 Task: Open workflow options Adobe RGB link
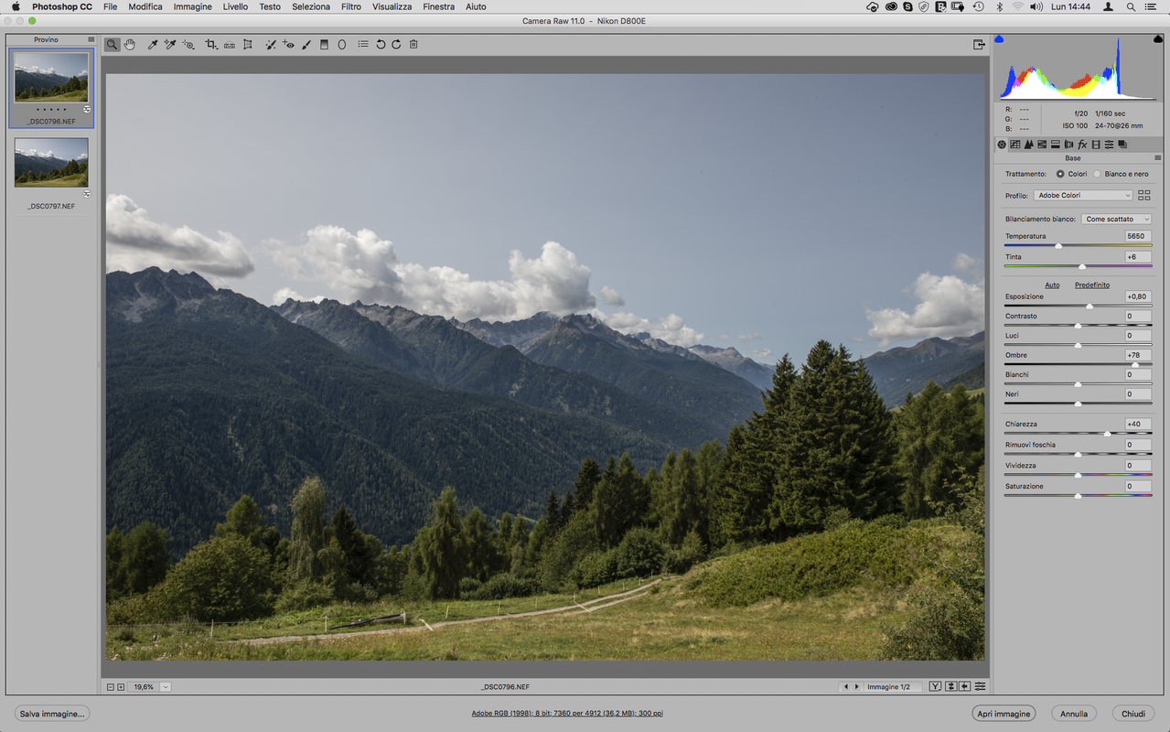[567, 713]
